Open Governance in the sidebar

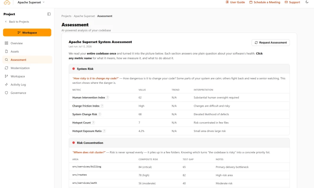(x=27, y=93)
